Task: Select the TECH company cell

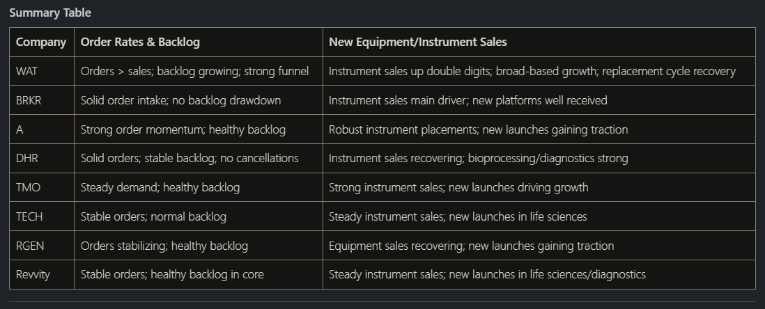Action: (42, 216)
